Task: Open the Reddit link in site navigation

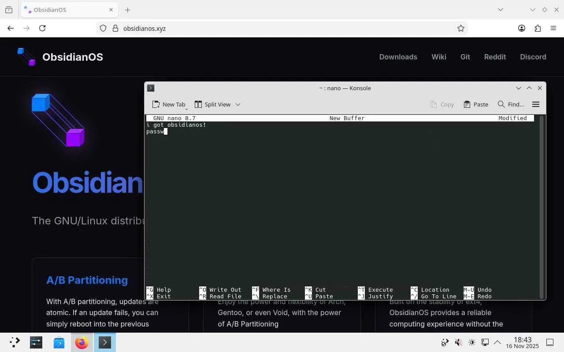Action: pos(495,57)
